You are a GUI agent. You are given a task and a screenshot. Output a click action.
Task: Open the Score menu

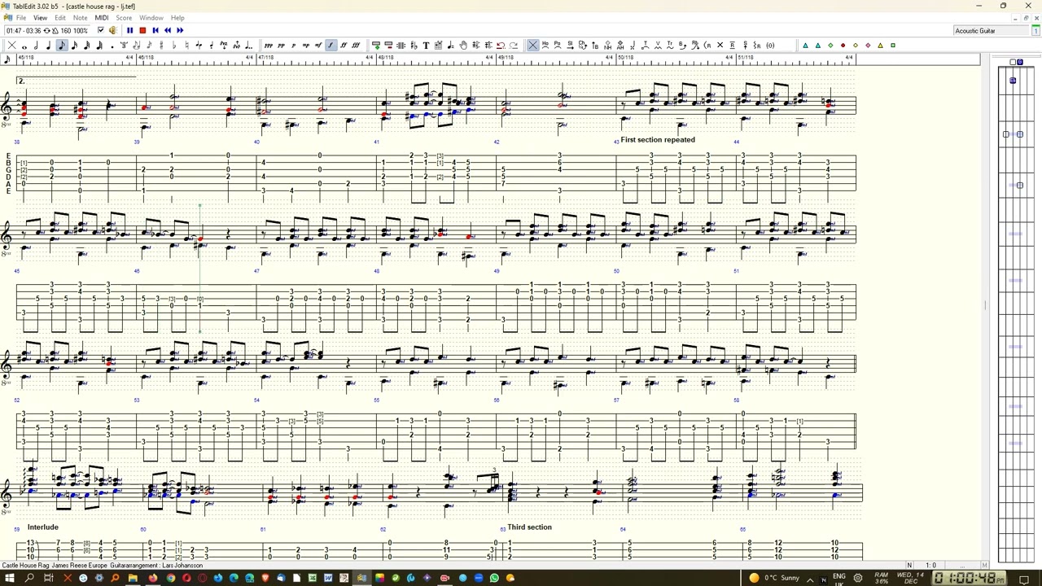pyautogui.click(x=124, y=18)
